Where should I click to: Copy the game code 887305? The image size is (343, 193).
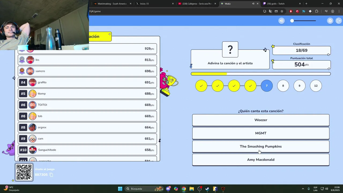(51, 175)
